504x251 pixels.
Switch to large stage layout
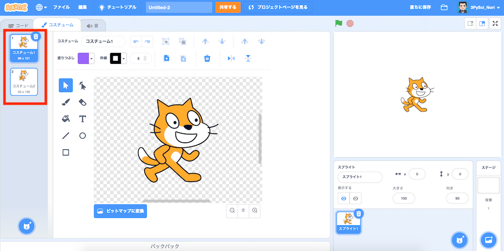click(482, 24)
